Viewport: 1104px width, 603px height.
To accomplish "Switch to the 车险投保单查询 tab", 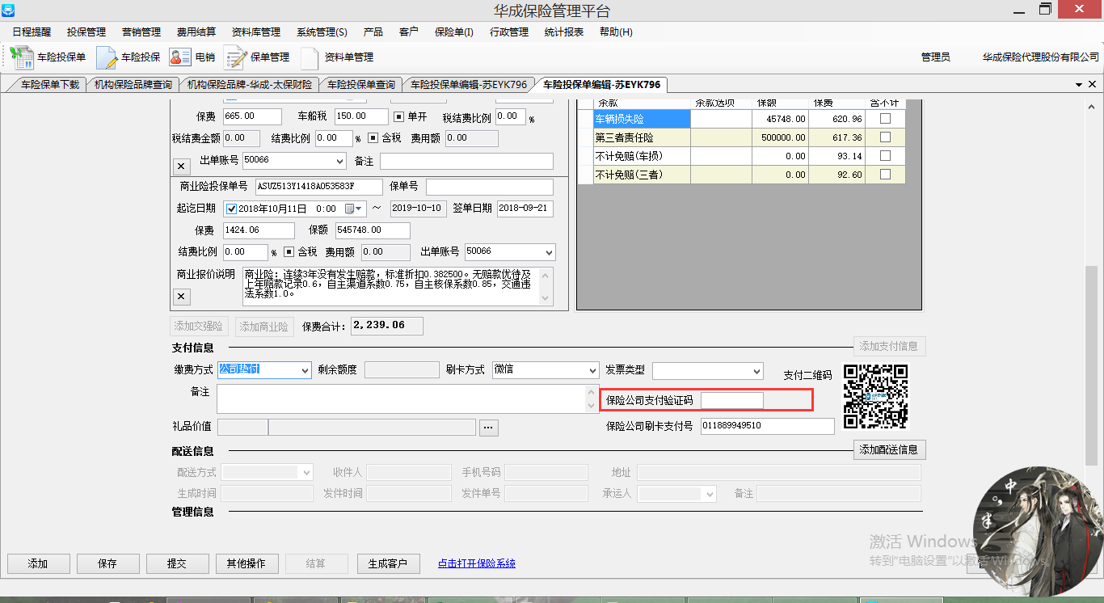I will coord(361,84).
